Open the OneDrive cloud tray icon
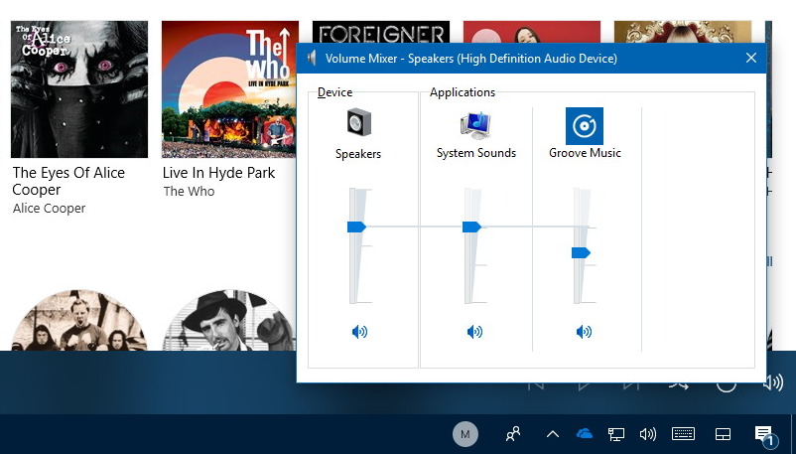 [585, 434]
